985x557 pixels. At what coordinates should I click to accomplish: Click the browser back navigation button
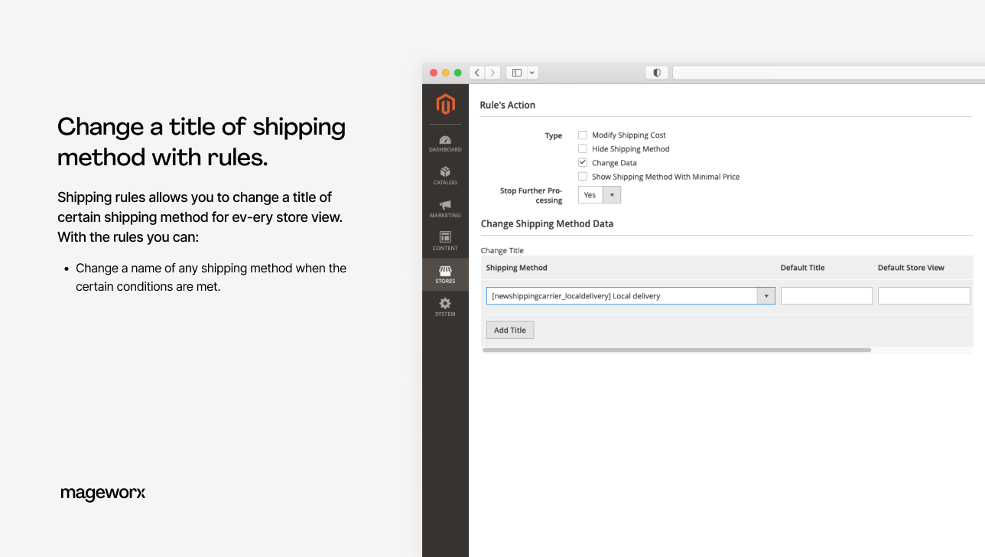click(x=476, y=72)
